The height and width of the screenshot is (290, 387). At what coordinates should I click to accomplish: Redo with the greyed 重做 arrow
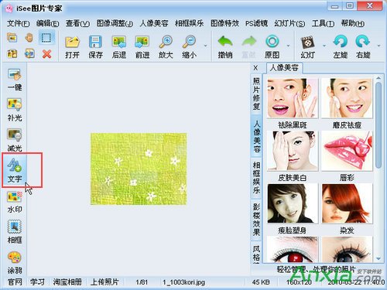point(248,47)
